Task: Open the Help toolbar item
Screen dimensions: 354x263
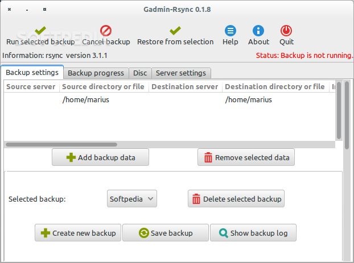Action: [x=230, y=36]
